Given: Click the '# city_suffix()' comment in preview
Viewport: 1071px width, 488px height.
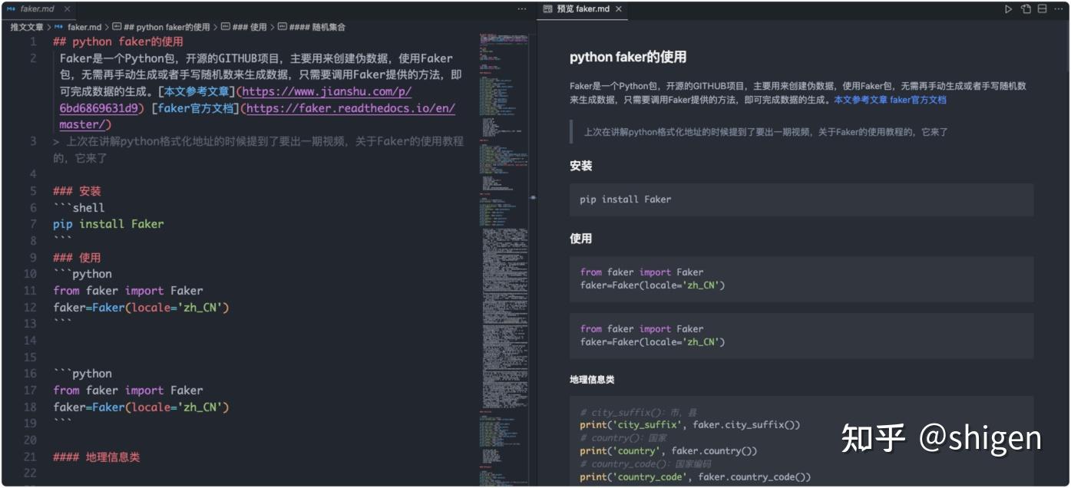Looking at the screenshot, I should click(638, 412).
